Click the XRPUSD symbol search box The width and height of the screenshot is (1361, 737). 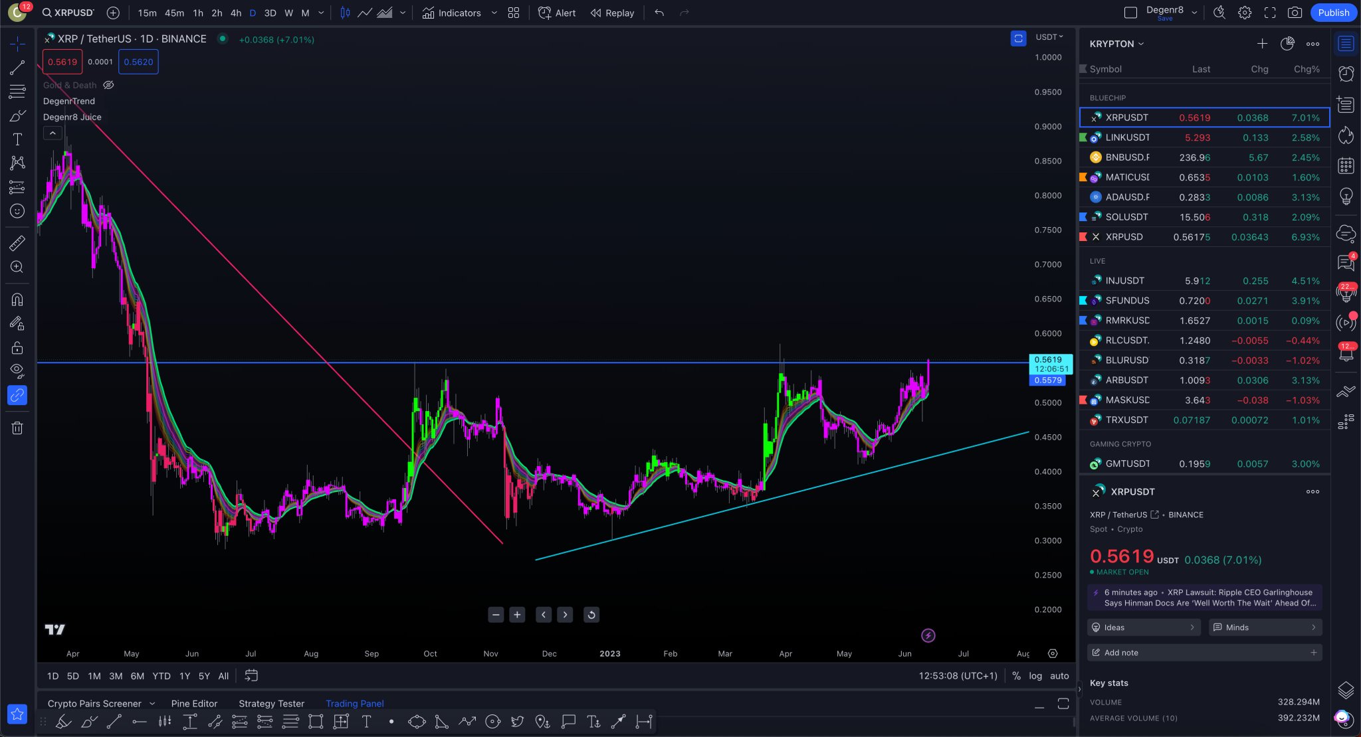[68, 13]
